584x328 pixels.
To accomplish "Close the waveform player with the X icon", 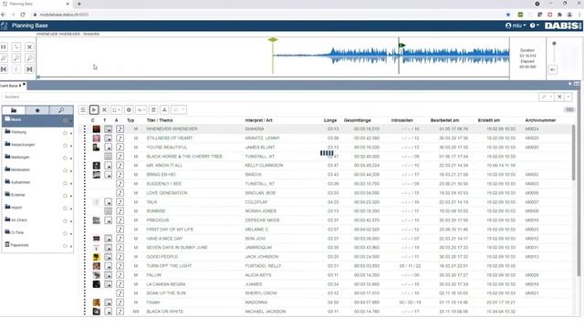I will coord(29,47).
